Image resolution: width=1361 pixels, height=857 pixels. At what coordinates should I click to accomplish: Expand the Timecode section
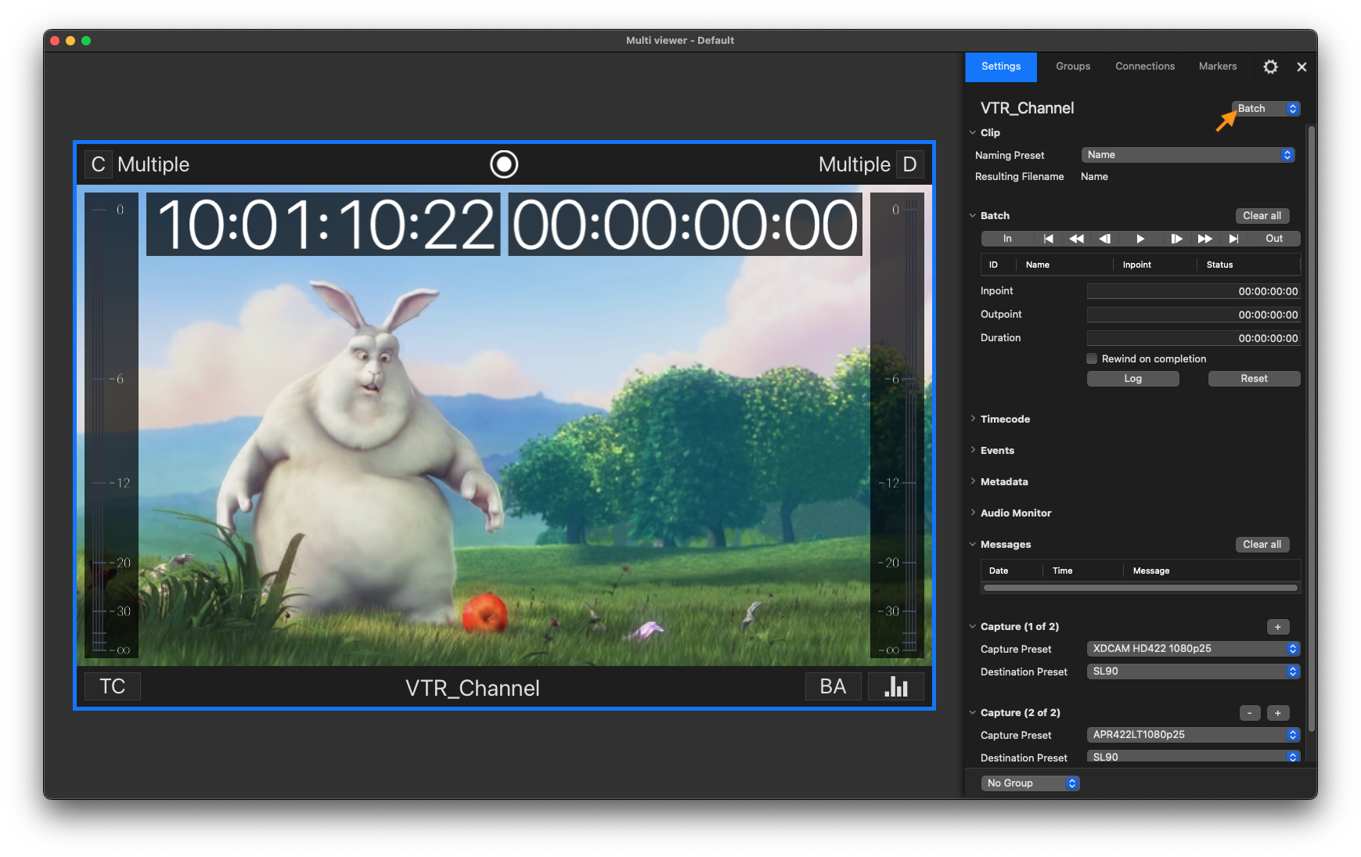[x=973, y=419]
